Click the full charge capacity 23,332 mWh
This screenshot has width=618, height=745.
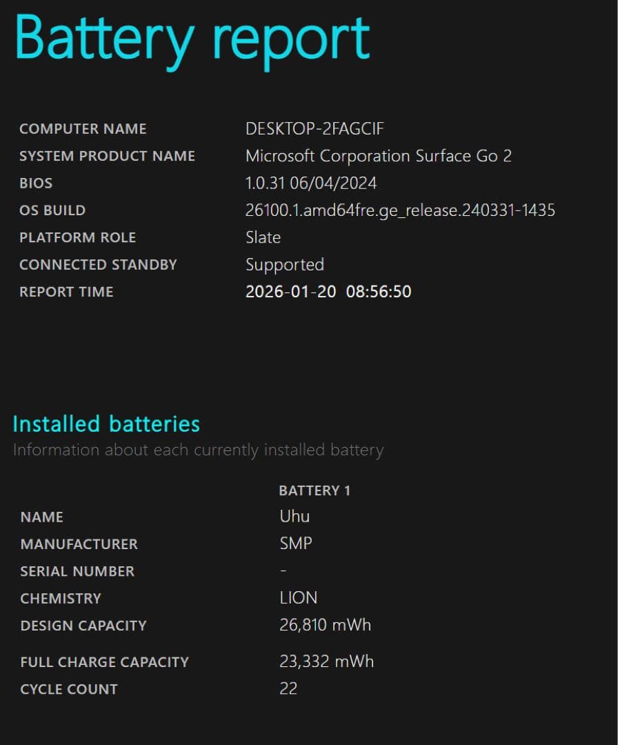click(326, 662)
